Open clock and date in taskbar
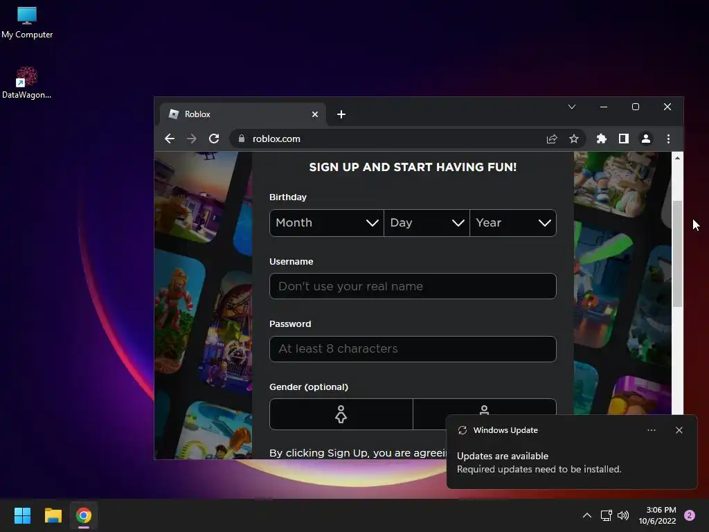The height and width of the screenshot is (532, 709). tap(658, 515)
